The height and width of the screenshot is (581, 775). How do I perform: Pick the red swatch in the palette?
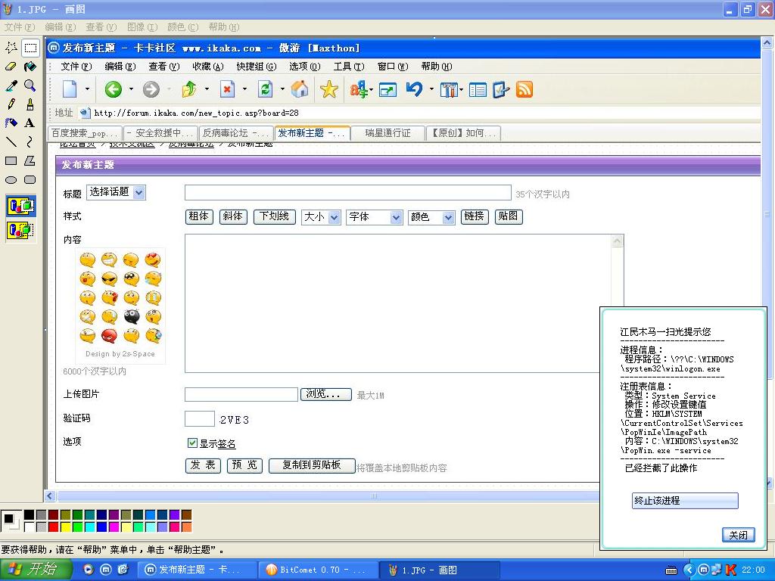pos(54,527)
